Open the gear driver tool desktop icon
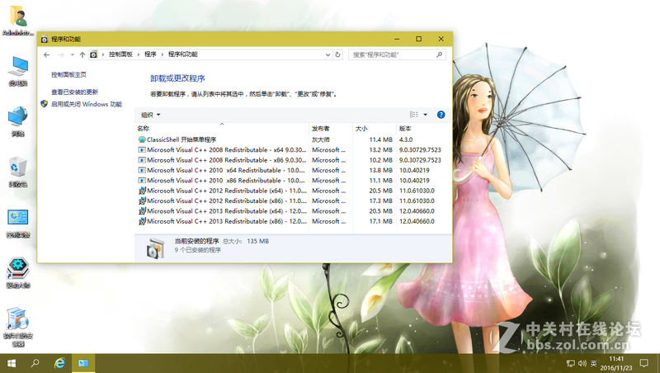The image size is (660, 373). [x=18, y=273]
